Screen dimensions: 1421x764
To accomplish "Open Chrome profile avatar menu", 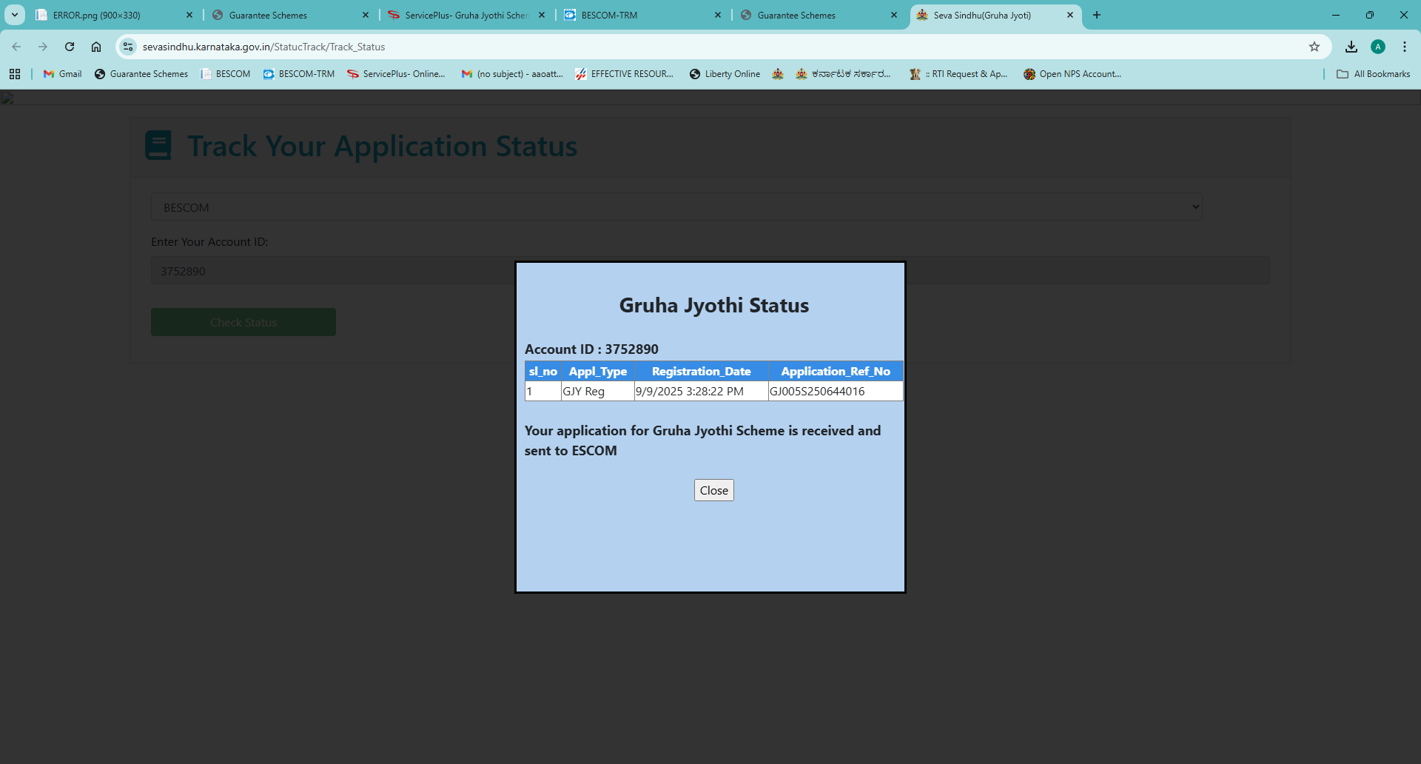I will (1378, 47).
